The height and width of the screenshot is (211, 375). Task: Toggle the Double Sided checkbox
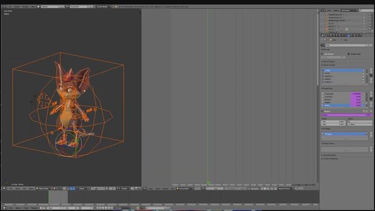coord(349,54)
